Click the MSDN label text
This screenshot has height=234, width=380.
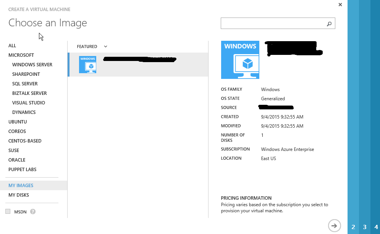click(20, 212)
